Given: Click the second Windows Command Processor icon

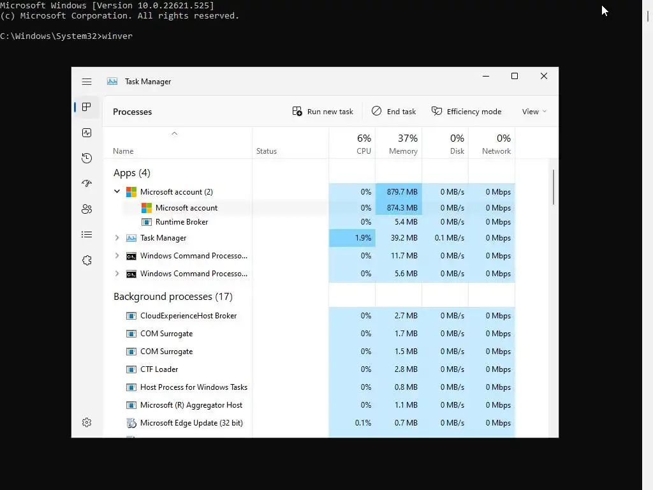Looking at the screenshot, I should [x=131, y=274].
